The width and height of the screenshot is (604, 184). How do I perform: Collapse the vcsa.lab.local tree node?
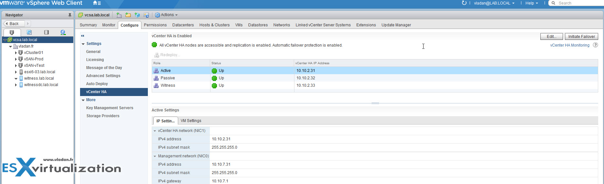(x=5, y=40)
